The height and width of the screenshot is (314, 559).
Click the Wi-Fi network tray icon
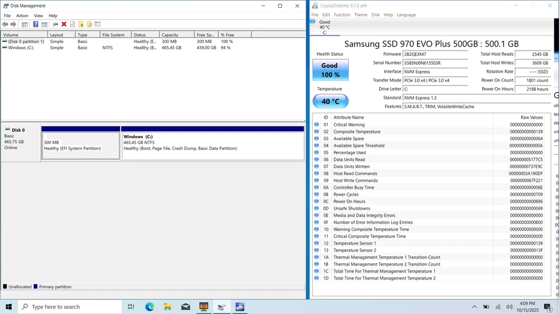498,307
